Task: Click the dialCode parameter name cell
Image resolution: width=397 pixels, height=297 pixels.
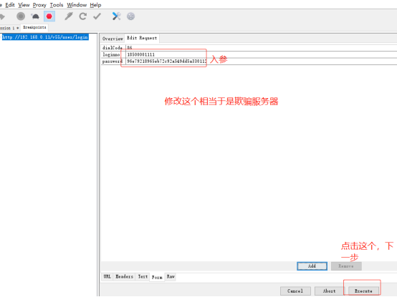Action: [x=113, y=47]
